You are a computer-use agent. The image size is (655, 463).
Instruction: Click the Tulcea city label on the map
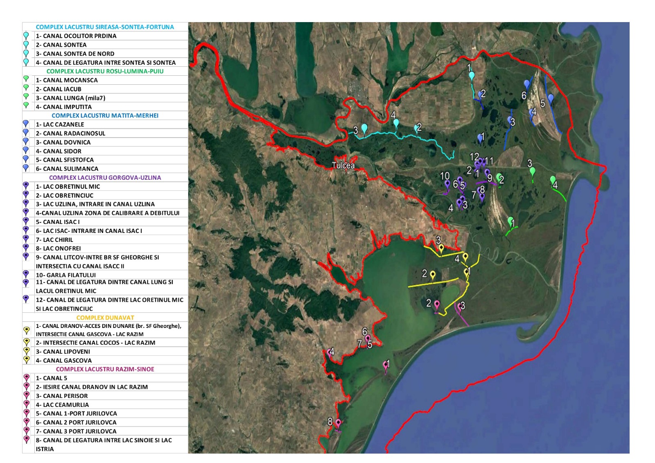[x=343, y=165]
